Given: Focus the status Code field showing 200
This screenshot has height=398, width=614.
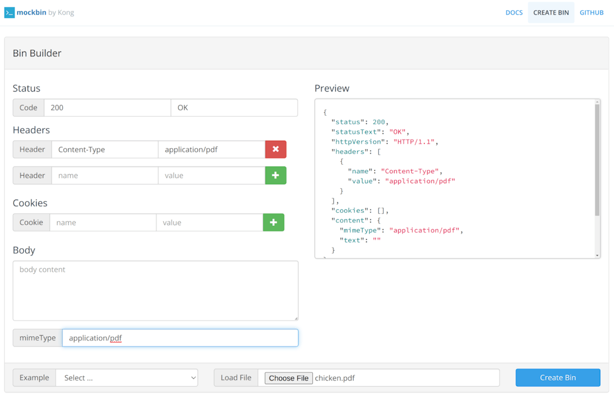Looking at the screenshot, I should point(107,108).
